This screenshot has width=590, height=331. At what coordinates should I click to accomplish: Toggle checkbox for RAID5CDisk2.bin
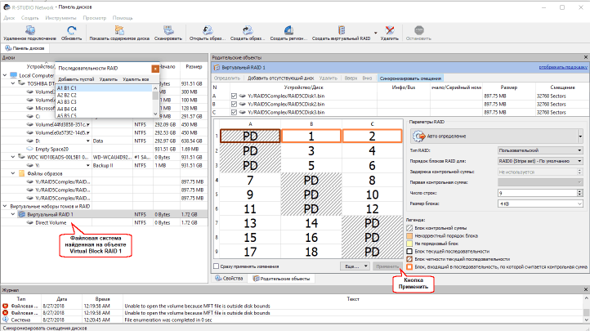234,104
